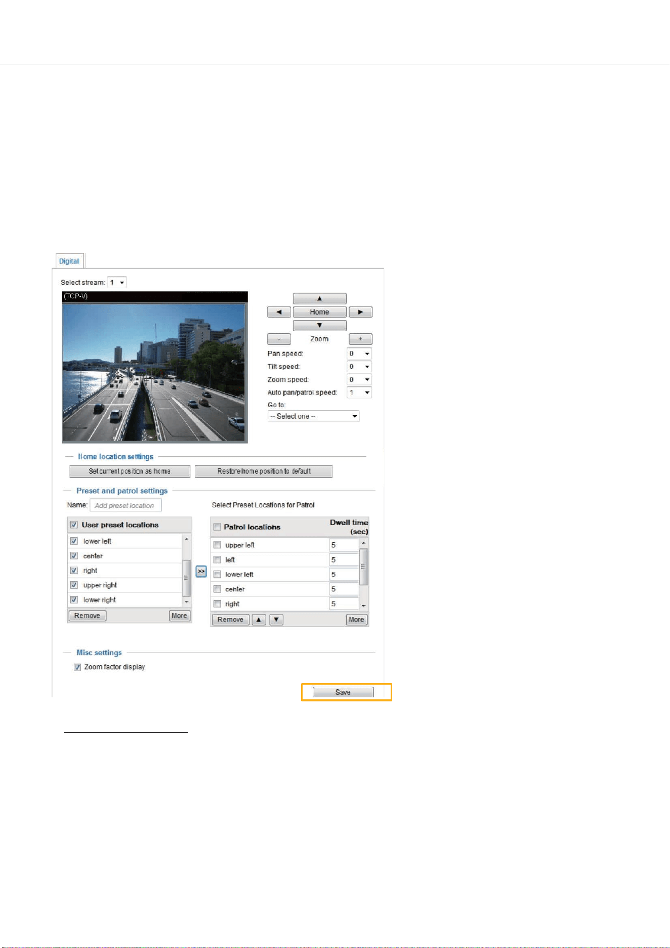Check the left patrol location checkbox

[x=217, y=560]
